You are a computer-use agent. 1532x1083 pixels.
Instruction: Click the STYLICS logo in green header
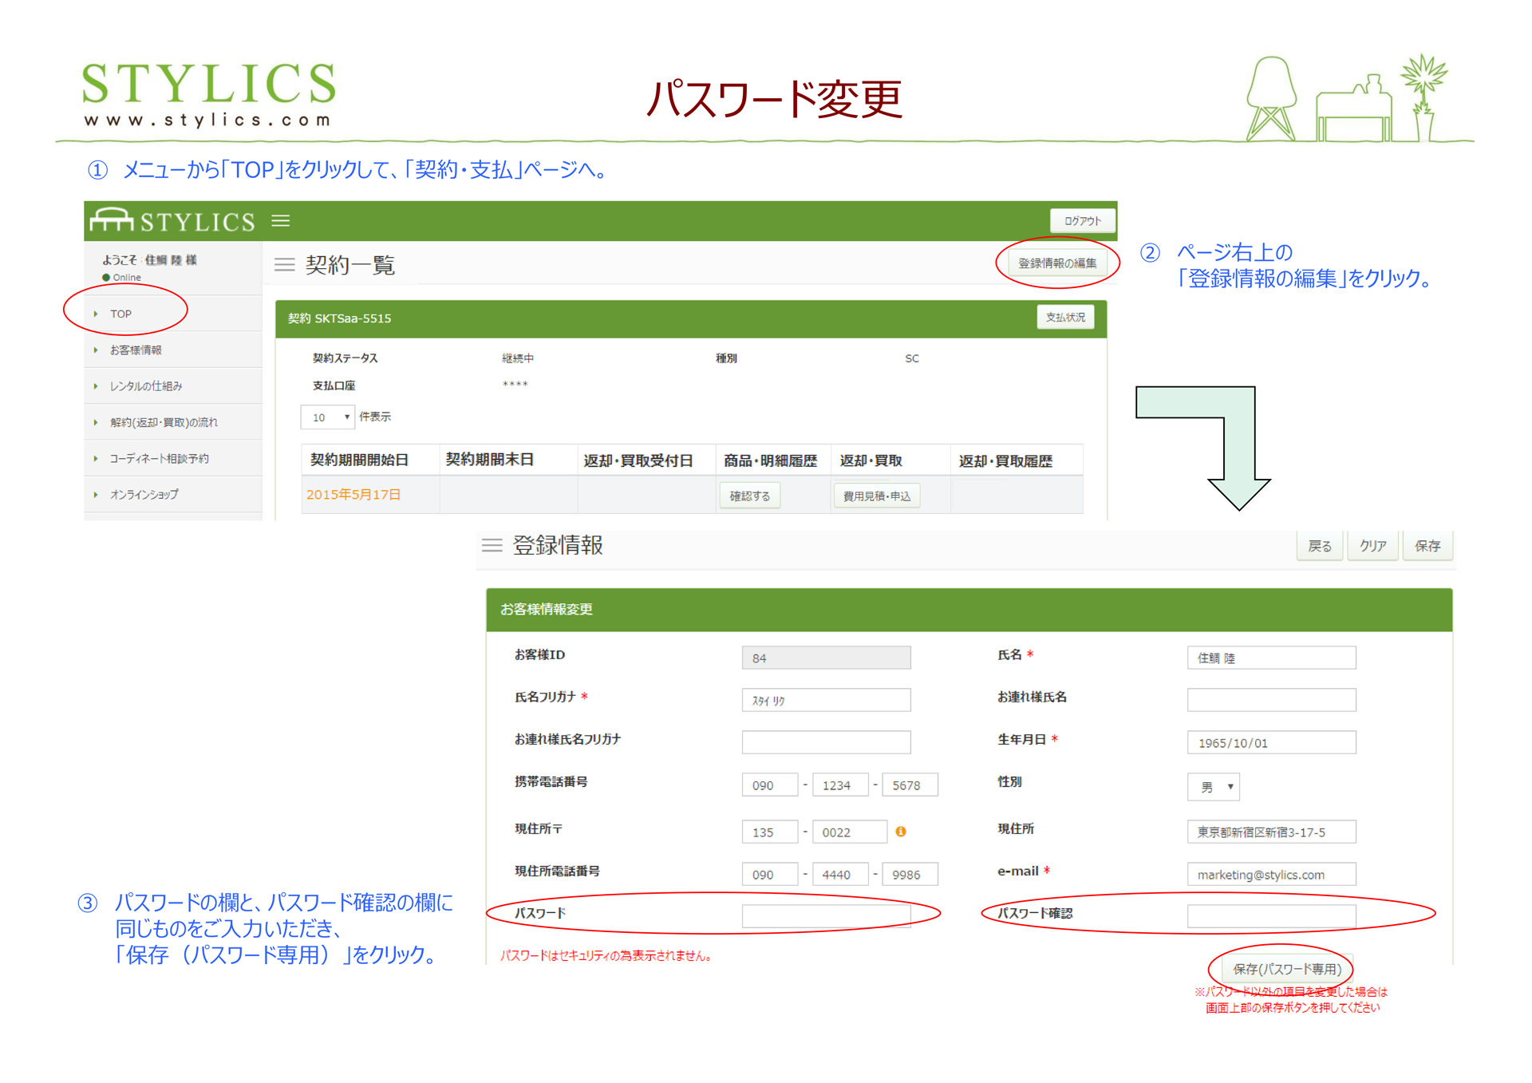pos(173,219)
